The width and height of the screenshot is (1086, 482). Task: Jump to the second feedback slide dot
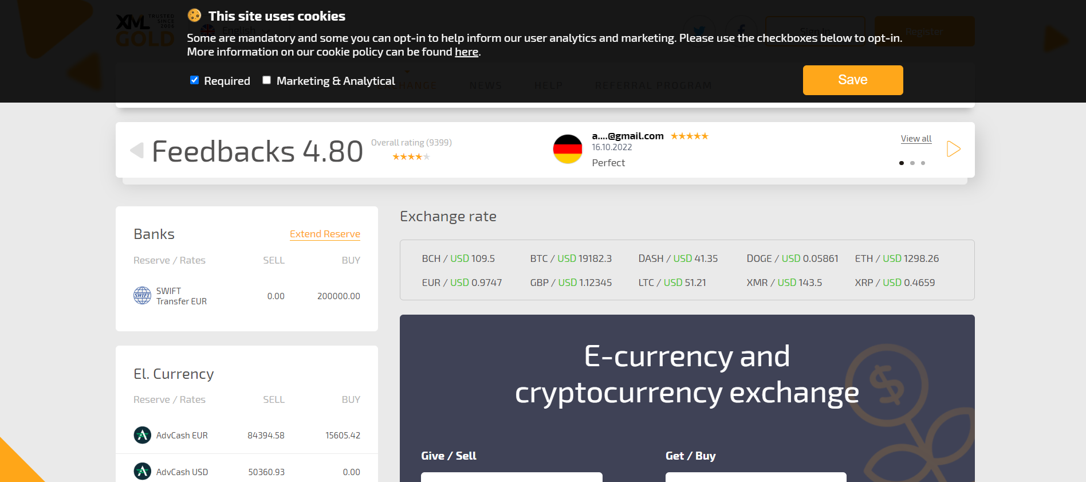point(912,163)
